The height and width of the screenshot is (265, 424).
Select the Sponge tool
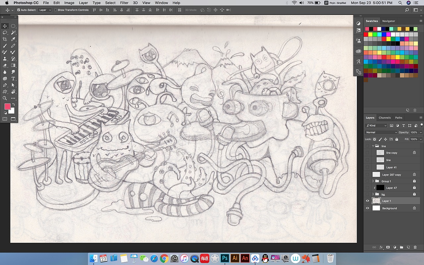pyautogui.click(x=5, y=79)
